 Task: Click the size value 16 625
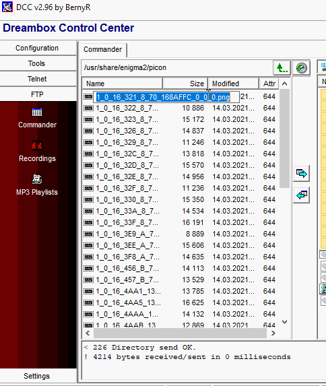click(193, 302)
